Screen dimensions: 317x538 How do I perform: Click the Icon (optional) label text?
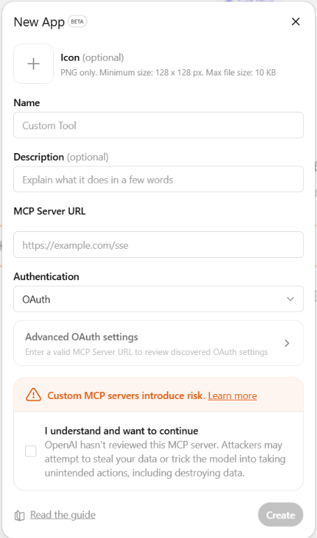92,57
